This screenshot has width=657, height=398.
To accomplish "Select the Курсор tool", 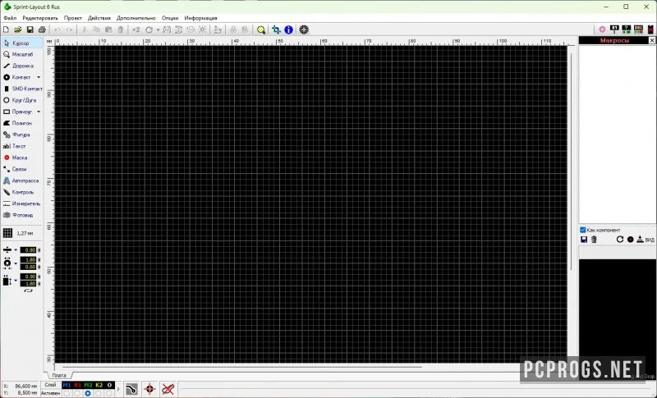I will [x=21, y=43].
